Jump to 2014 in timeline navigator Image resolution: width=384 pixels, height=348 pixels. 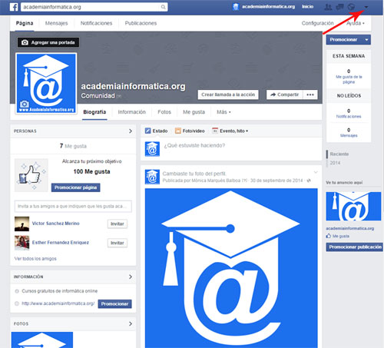pyautogui.click(x=335, y=163)
